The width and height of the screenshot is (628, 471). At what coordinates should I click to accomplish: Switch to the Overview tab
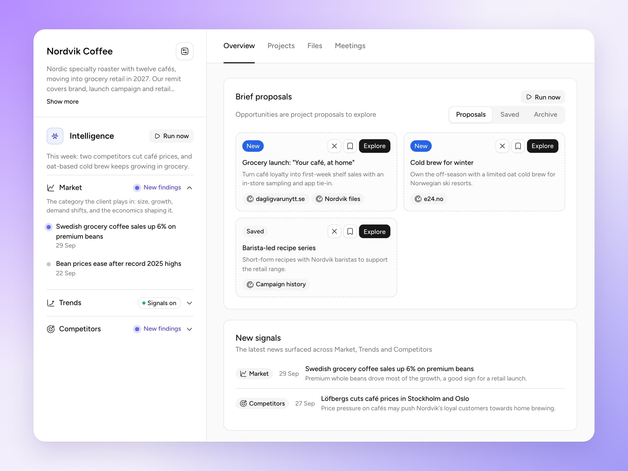(239, 46)
